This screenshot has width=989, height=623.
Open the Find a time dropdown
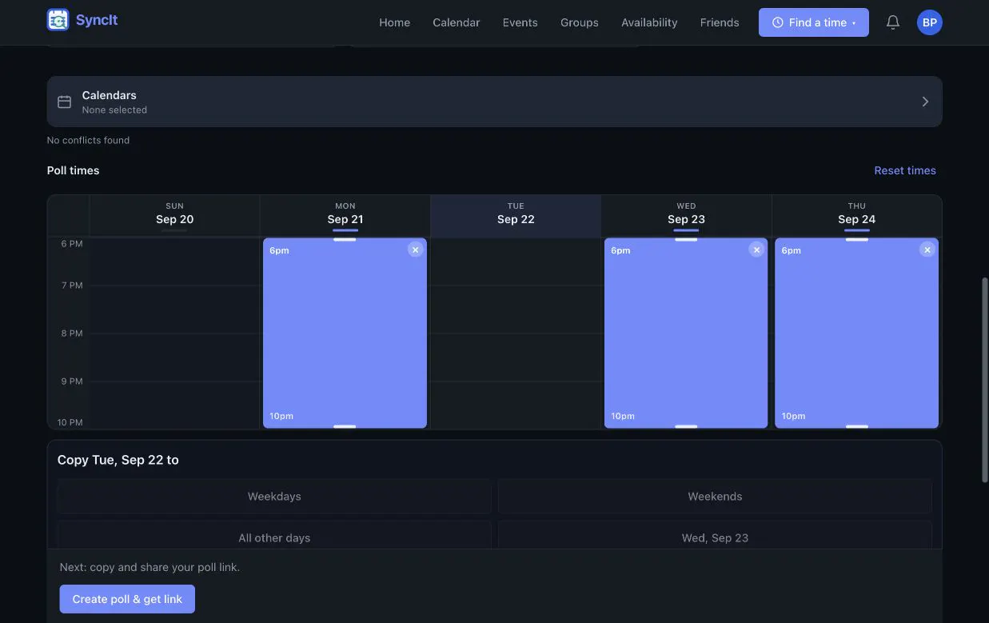click(x=814, y=22)
